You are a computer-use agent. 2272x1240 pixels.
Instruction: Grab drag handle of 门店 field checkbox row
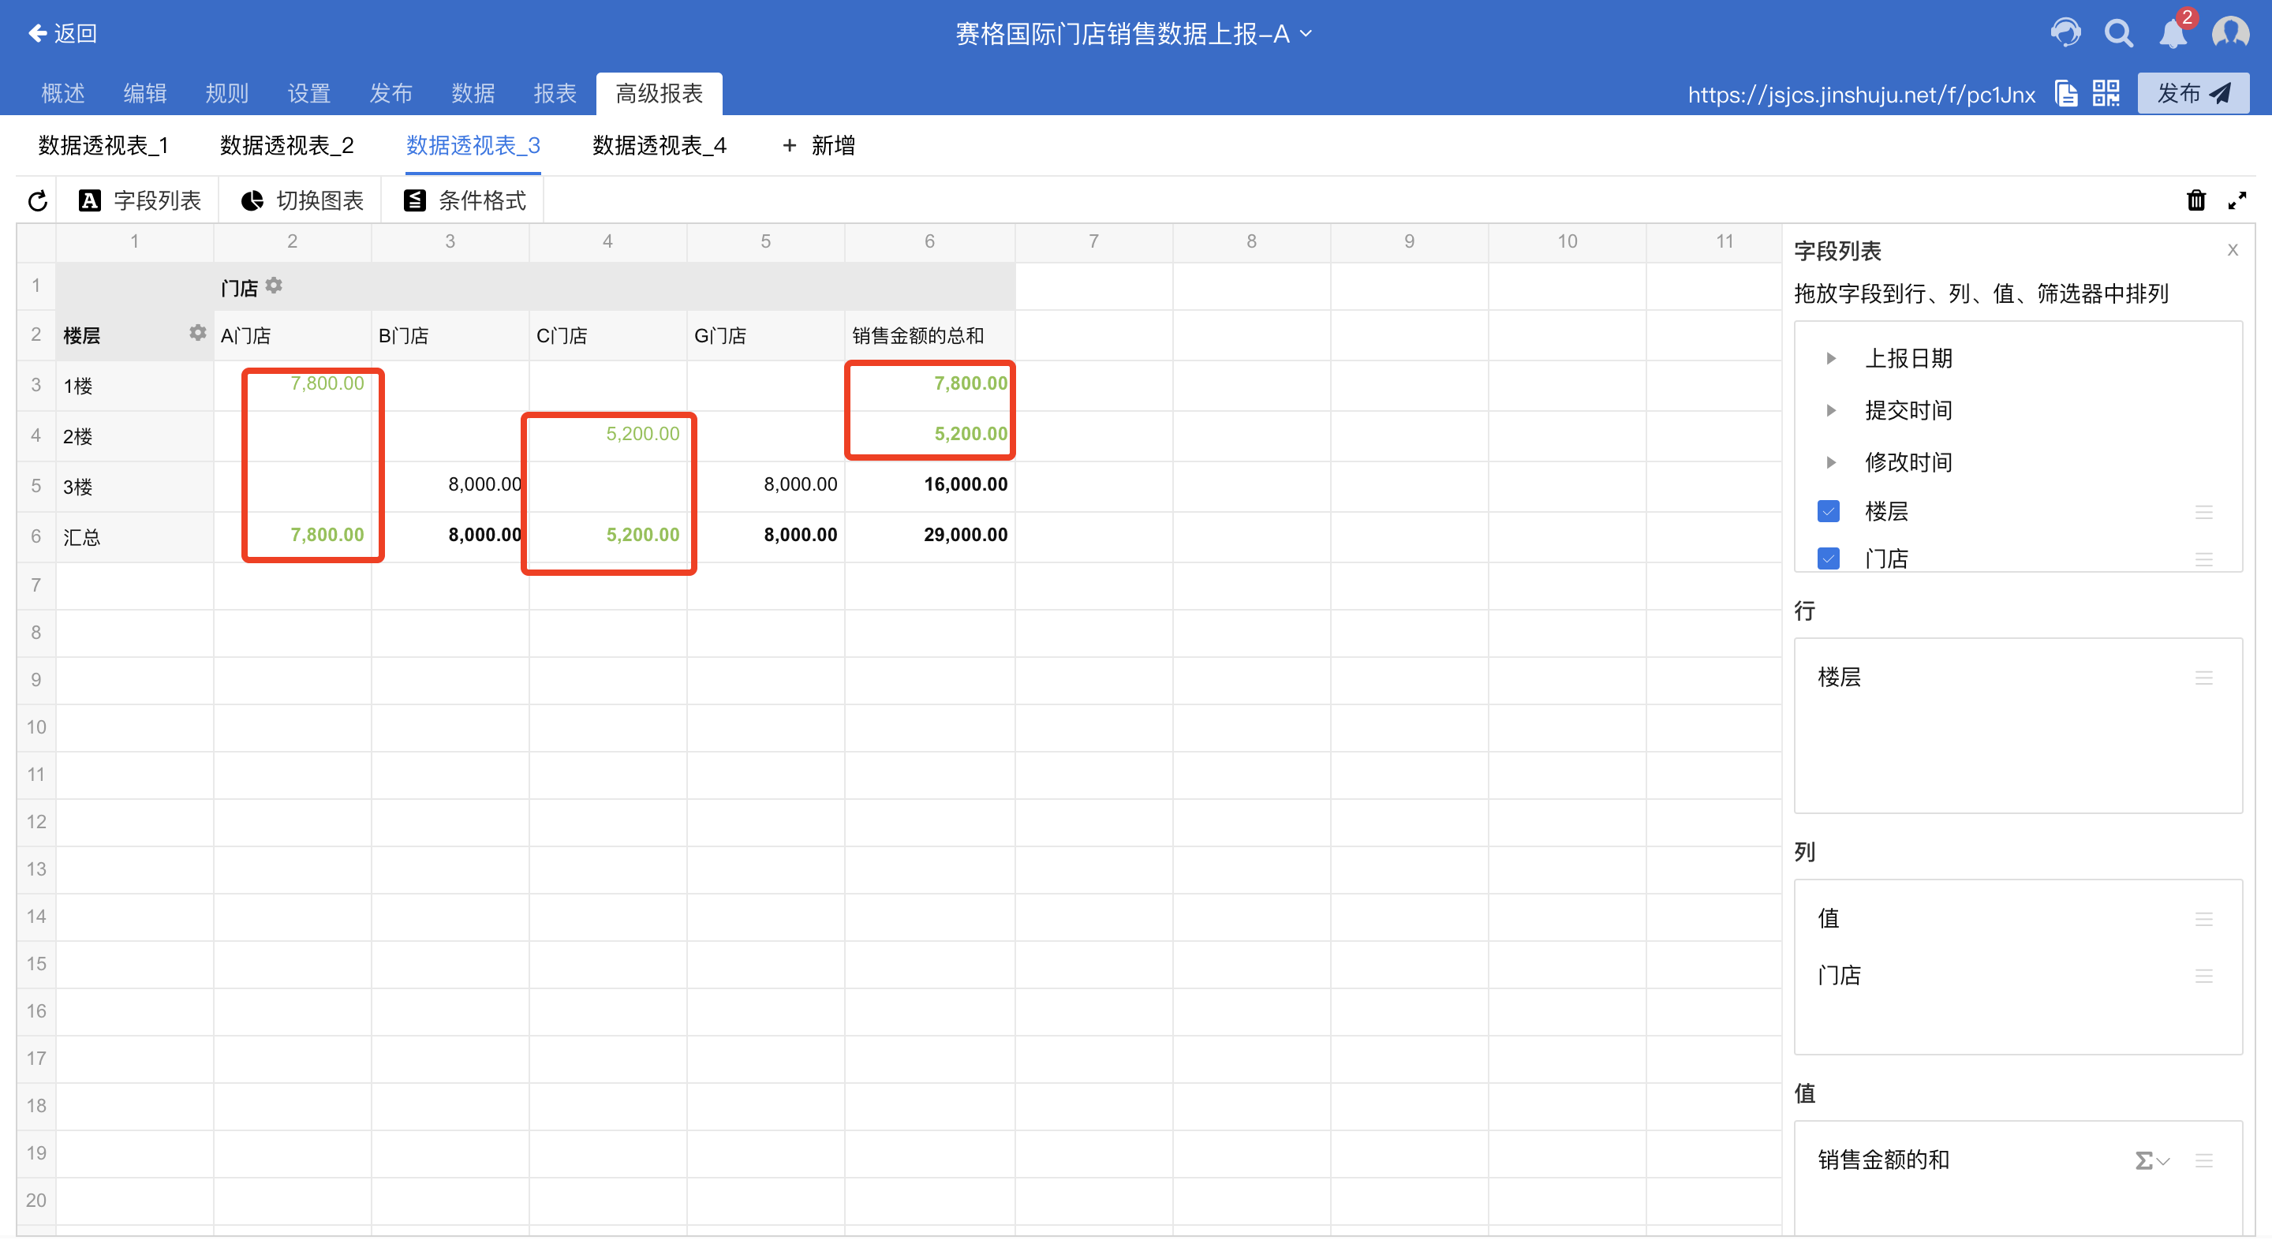(x=2203, y=559)
